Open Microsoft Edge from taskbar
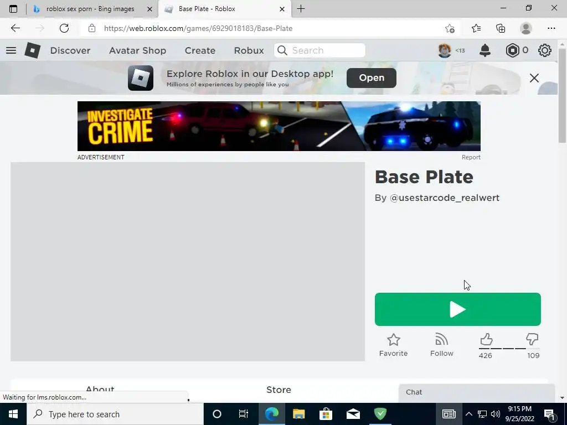 (x=271, y=414)
